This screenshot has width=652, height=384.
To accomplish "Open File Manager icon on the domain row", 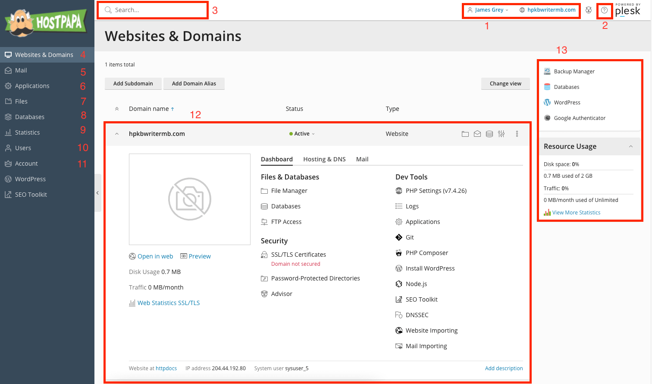I will coord(465,134).
